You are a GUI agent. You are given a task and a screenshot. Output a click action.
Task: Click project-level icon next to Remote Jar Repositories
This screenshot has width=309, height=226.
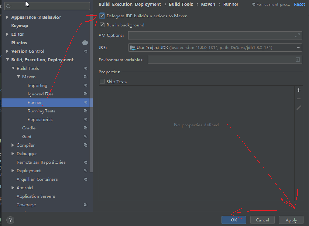(86, 162)
